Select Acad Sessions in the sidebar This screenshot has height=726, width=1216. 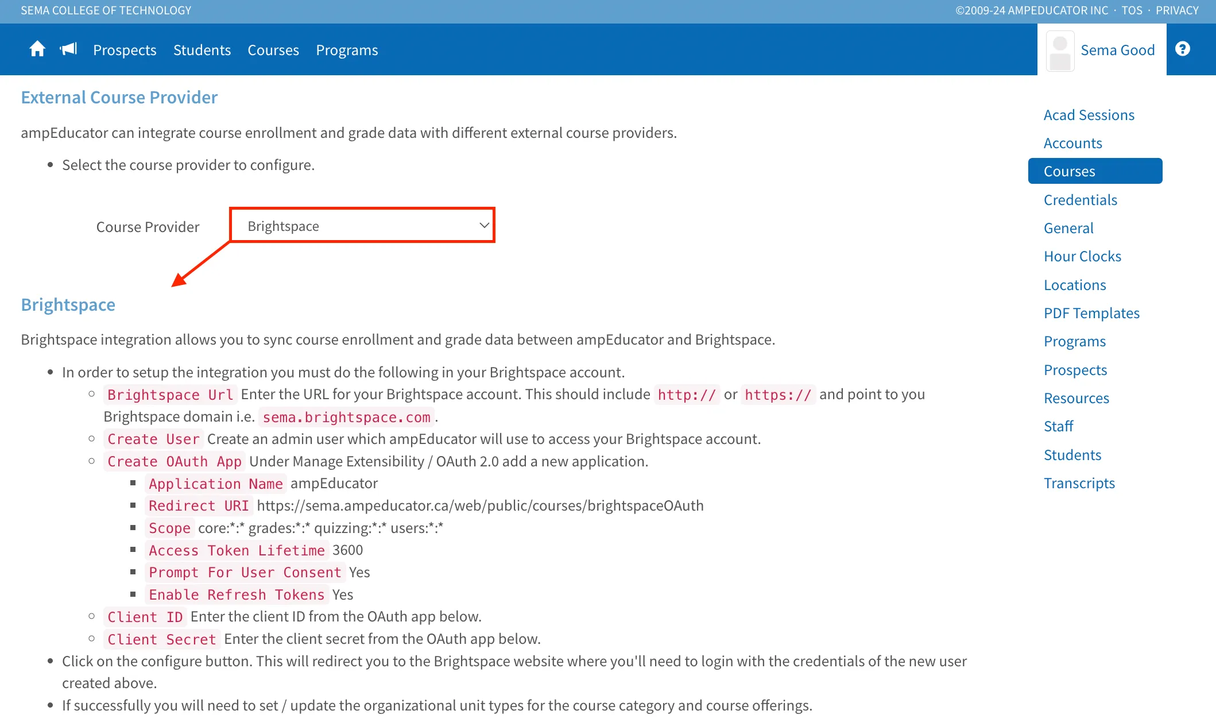click(1089, 115)
